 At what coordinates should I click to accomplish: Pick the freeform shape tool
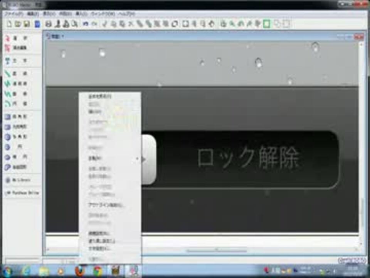(16, 167)
